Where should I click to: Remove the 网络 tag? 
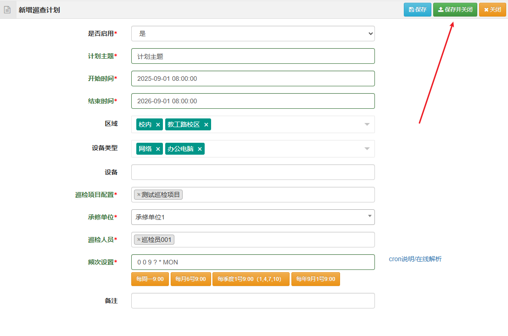[x=158, y=149]
